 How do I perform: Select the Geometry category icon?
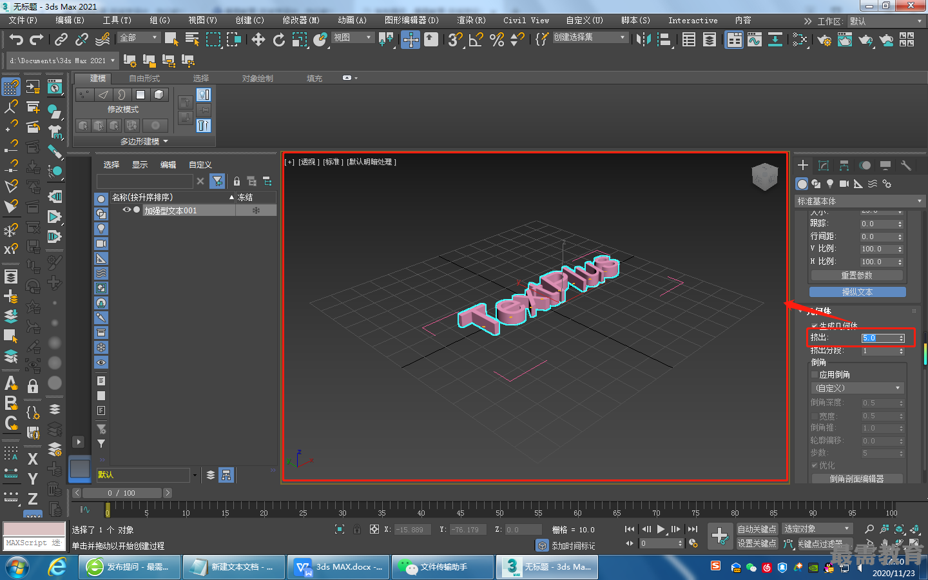(x=802, y=184)
